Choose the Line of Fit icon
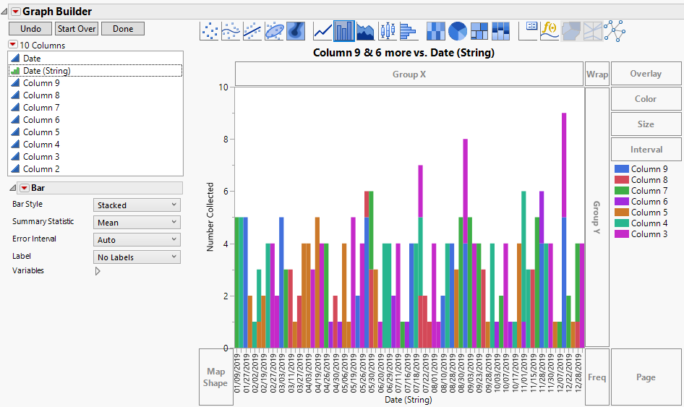 (252, 30)
